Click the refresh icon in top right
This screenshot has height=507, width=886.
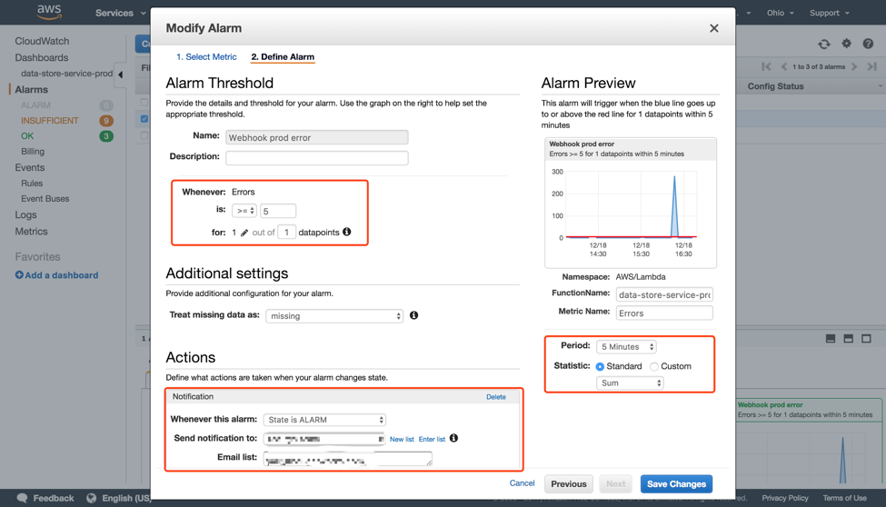824,44
